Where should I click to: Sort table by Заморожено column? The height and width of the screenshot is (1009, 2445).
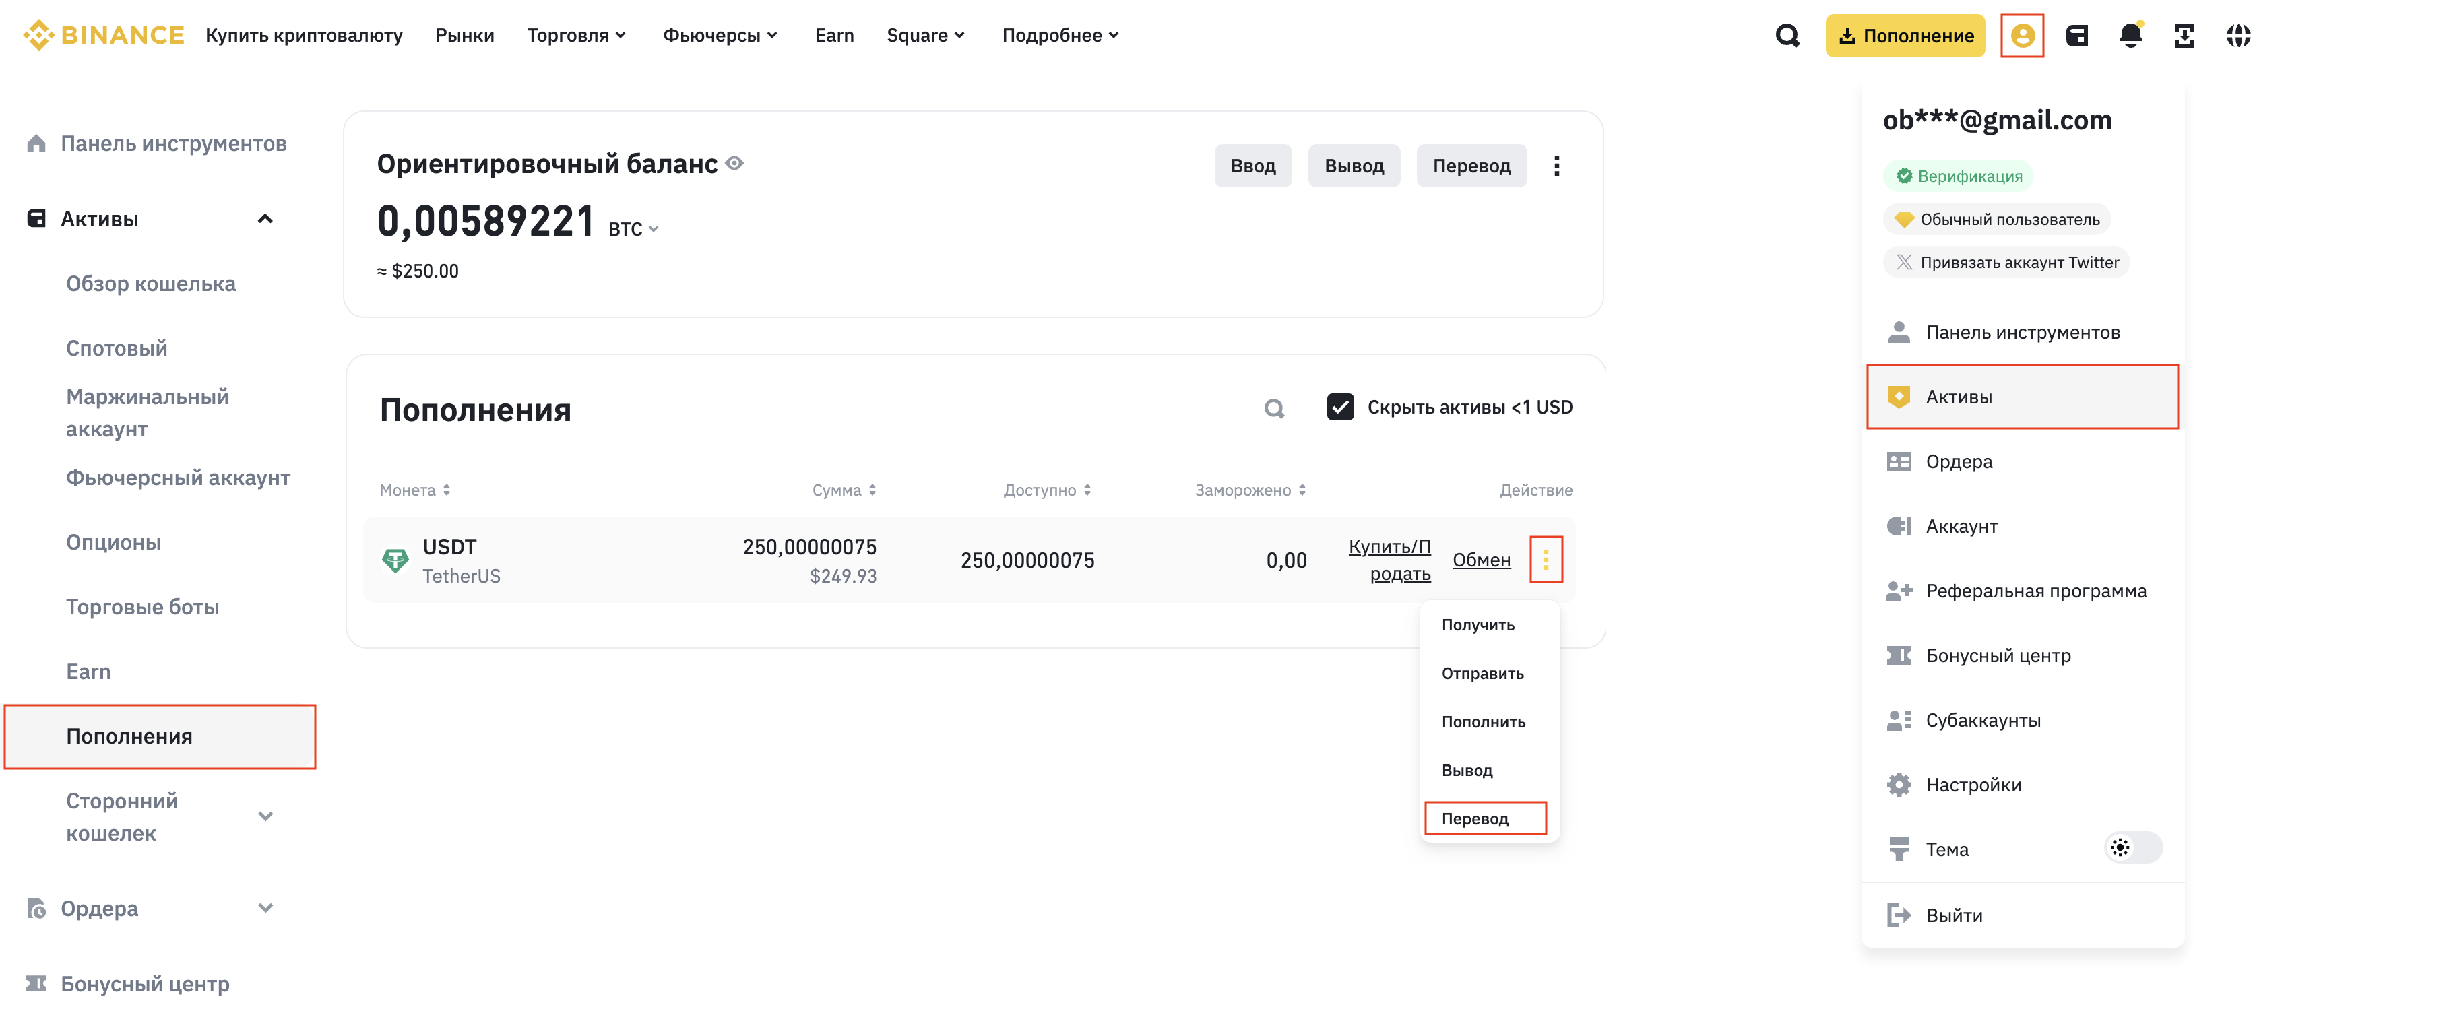[x=1250, y=490]
